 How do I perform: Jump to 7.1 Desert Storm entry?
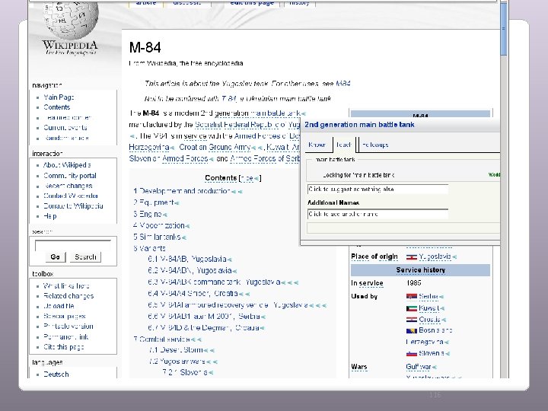pos(176,350)
